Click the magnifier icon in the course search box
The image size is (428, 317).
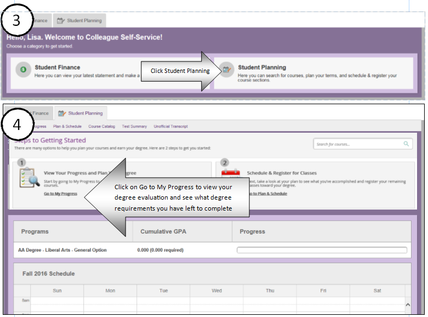[x=406, y=144]
